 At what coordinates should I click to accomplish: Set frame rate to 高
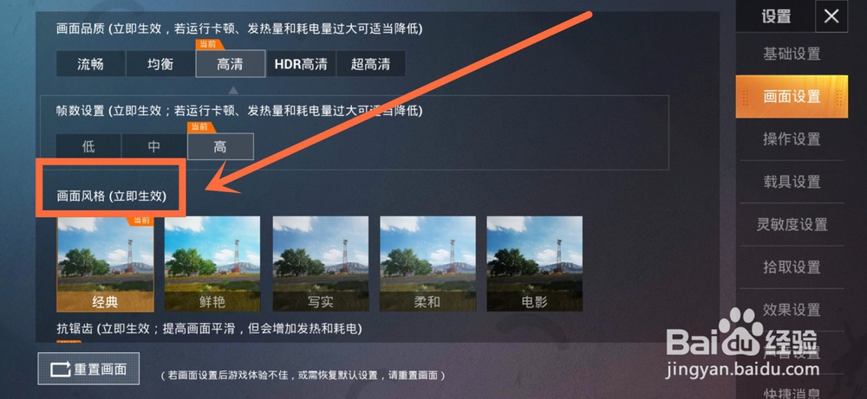pos(220,147)
